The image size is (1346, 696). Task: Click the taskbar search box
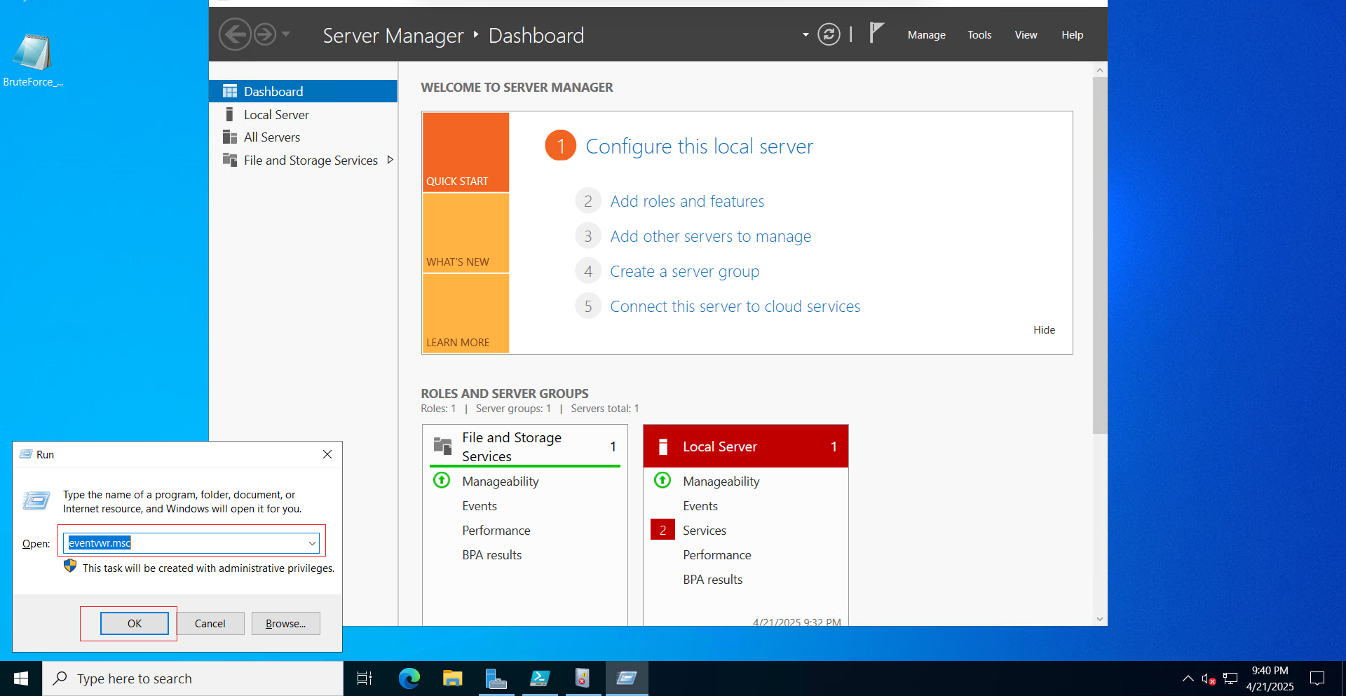[x=193, y=678]
